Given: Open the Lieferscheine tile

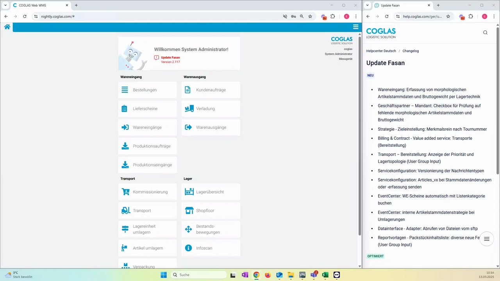Looking at the screenshot, I should point(148,108).
